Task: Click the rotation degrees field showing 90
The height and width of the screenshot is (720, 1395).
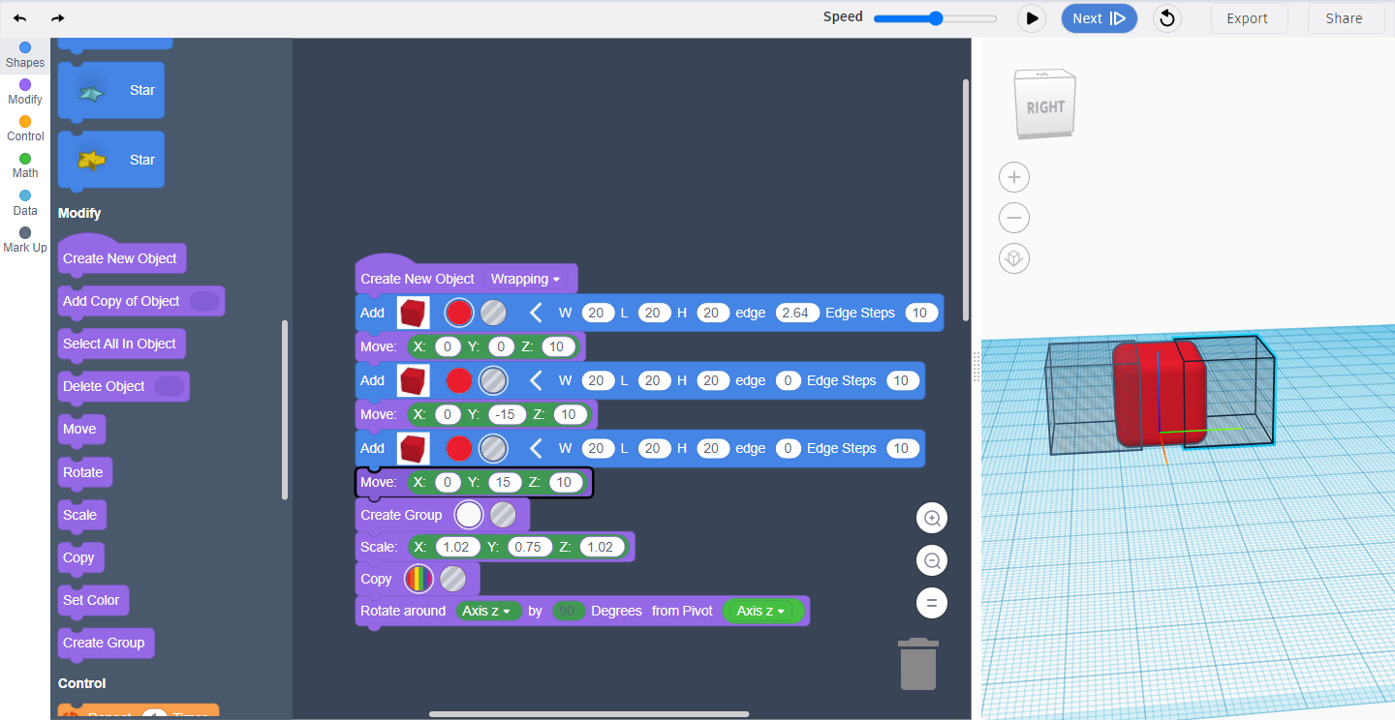Action: tap(568, 611)
